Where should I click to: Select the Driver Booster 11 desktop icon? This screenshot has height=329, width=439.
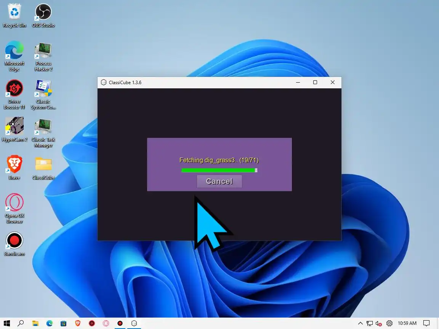pyautogui.click(x=14, y=94)
